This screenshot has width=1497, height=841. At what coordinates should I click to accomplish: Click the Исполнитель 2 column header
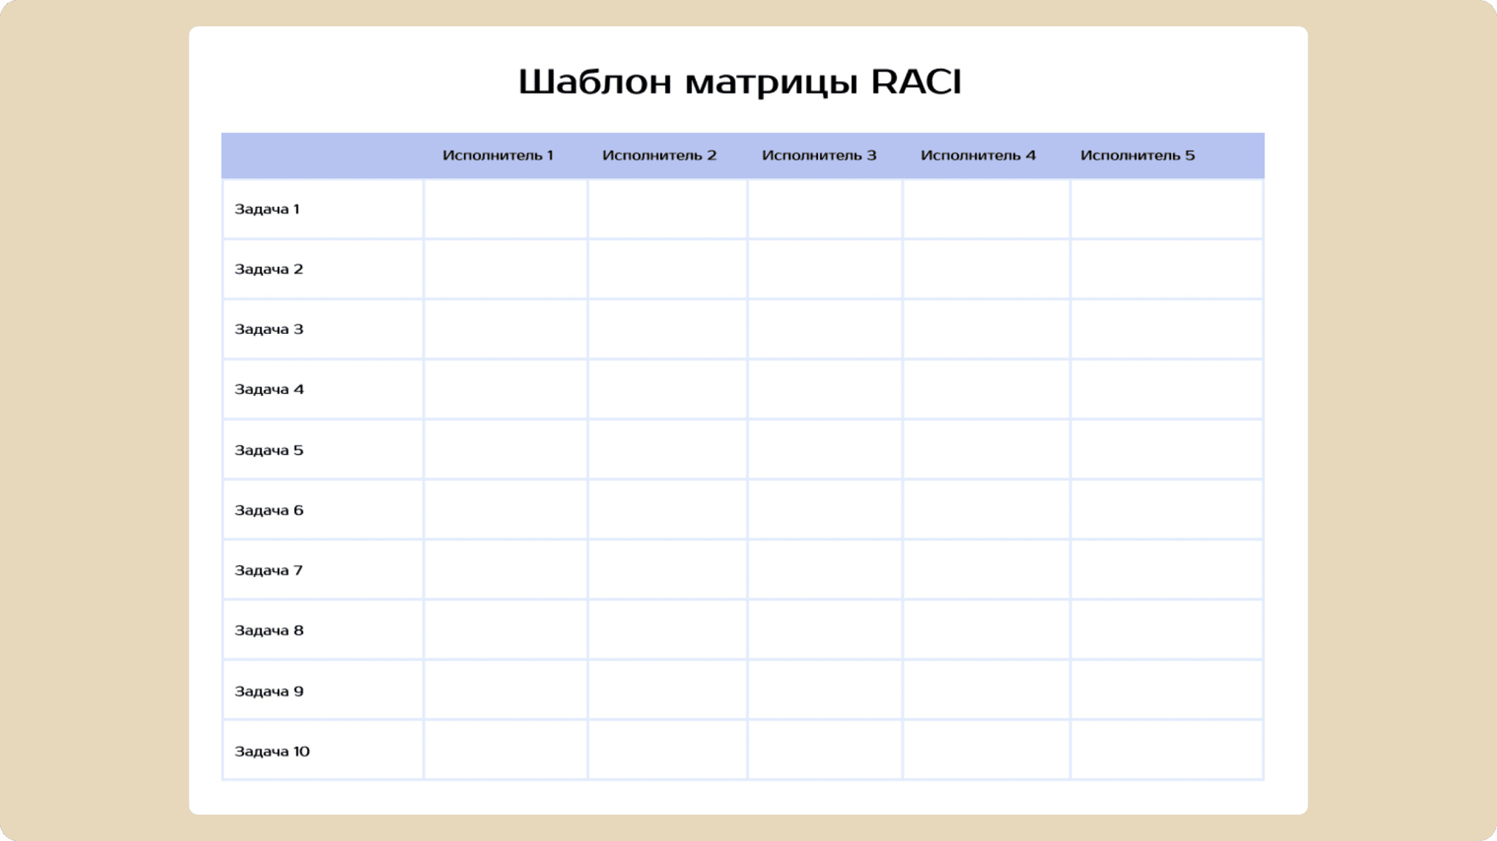[659, 156]
